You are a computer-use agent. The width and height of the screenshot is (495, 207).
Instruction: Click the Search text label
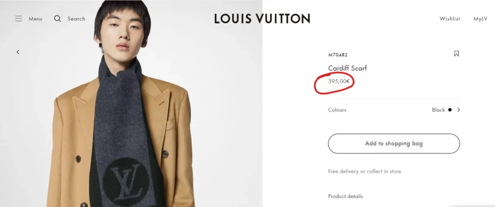coord(76,19)
